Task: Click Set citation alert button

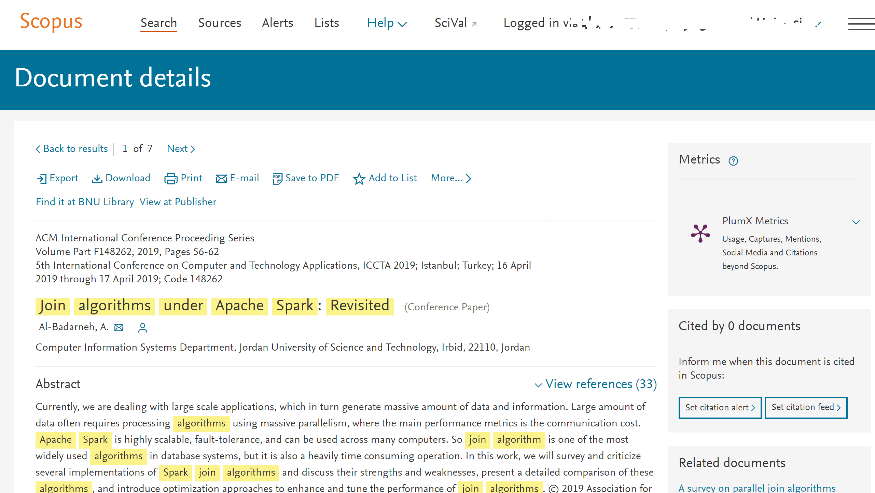Action: point(720,407)
